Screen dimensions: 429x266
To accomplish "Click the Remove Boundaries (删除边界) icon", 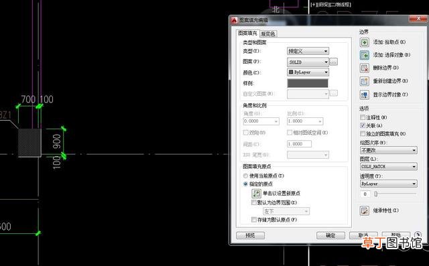I will point(364,68).
